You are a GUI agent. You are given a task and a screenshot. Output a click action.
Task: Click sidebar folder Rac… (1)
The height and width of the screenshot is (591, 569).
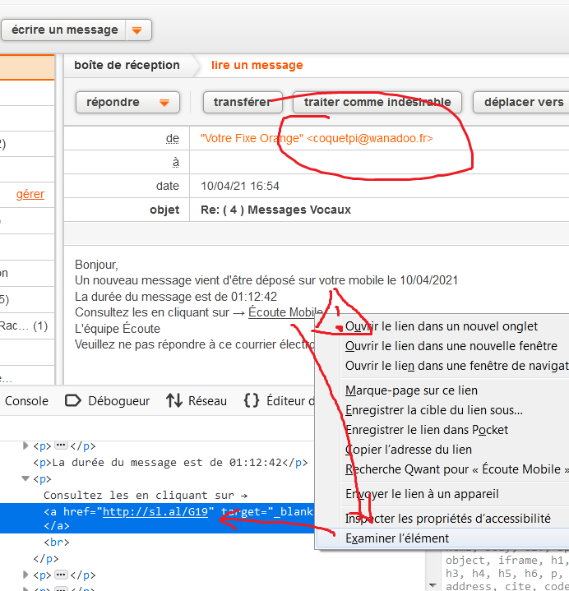tap(23, 326)
